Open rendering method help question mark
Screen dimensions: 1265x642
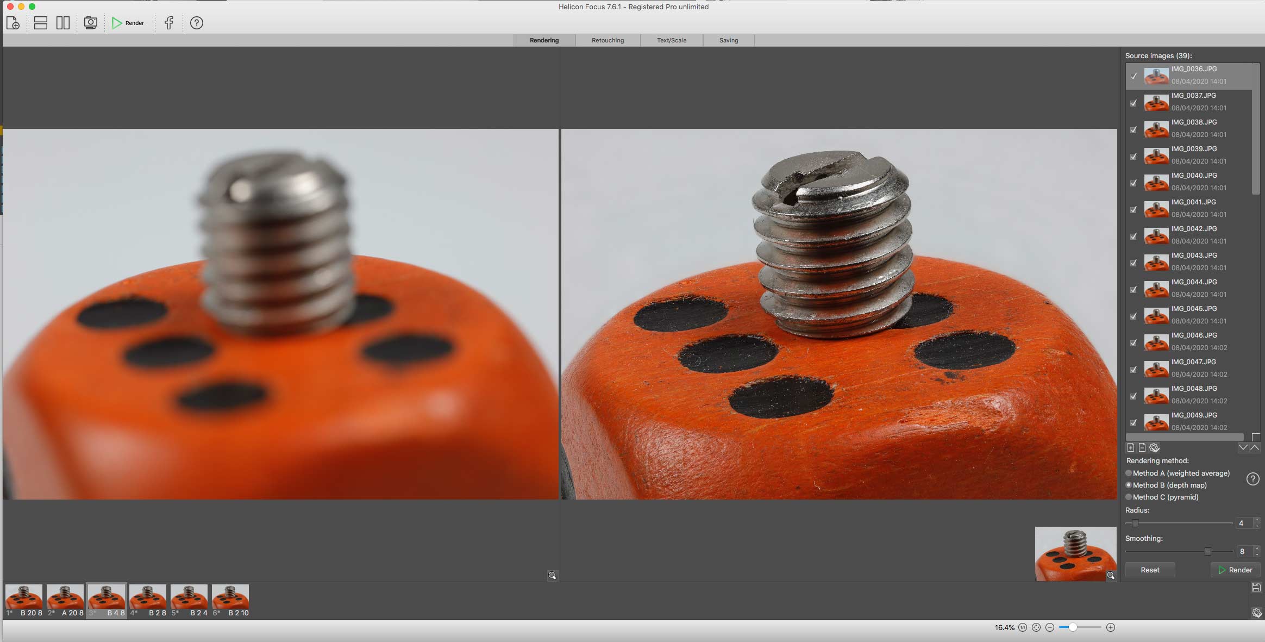coord(1253,479)
